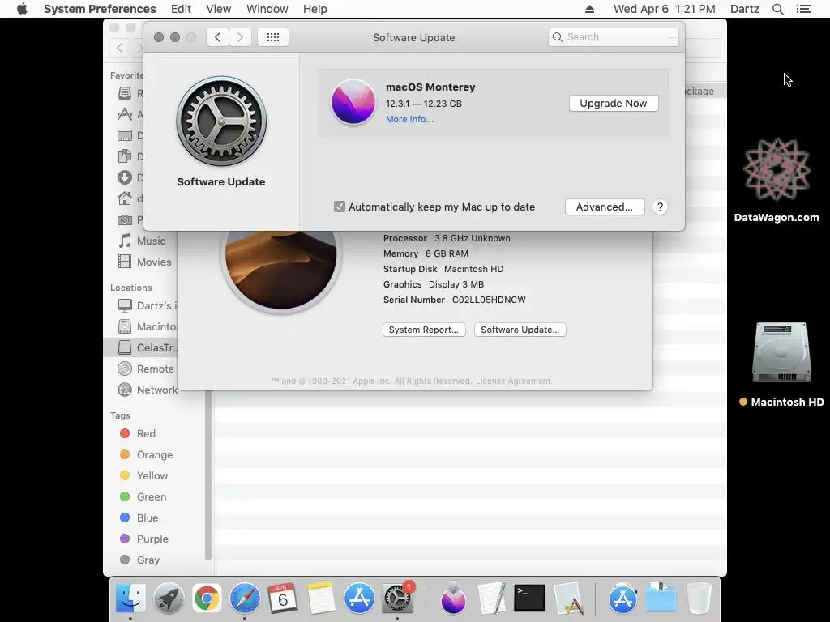The width and height of the screenshot is (830, 622).
Task: Open Macintosh HD drive icon on desktop
Action: [x=781, y=352]
